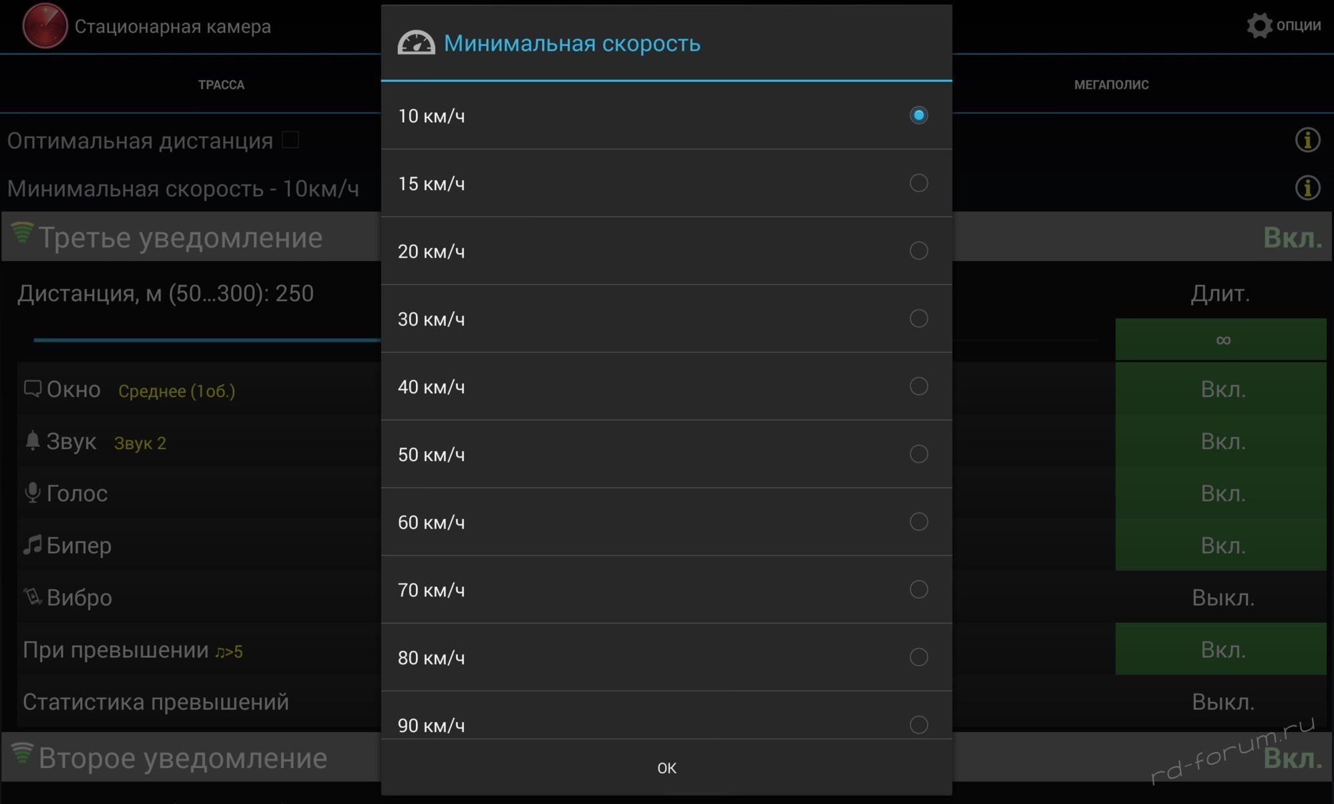The image size is (1334, 804).
Task: Click the speedometer icon in dialog title
Action: click(416, 43)
